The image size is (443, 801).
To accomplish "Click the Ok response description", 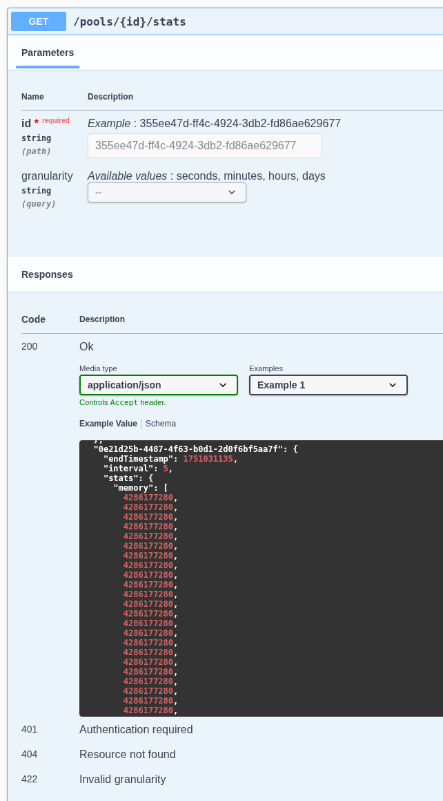I will point(86,346).
